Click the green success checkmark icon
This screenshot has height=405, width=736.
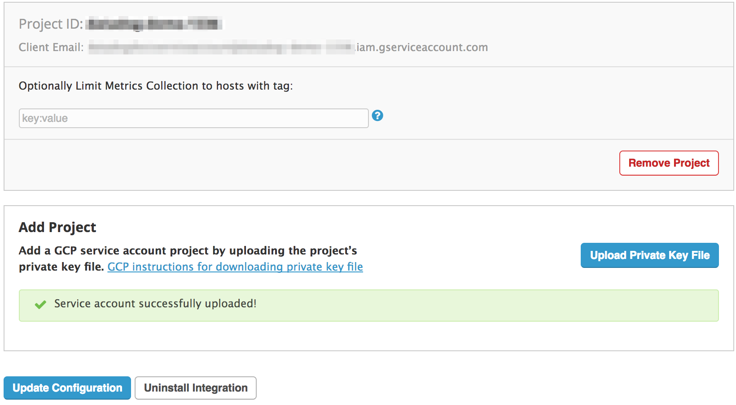point(40,305)
